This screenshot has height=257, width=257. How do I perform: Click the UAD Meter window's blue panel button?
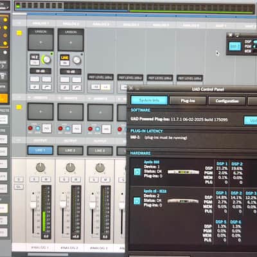(235, 46)
